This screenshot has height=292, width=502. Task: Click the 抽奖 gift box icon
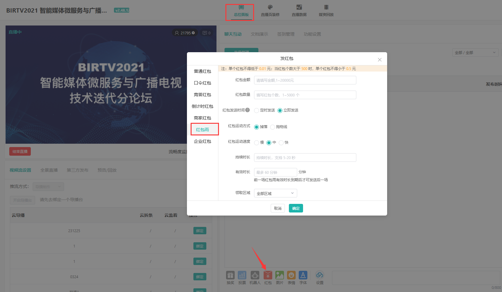tap(230, 275)
